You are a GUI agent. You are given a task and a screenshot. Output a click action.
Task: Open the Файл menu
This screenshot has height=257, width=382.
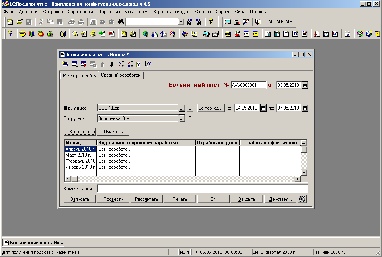(9, 12)
